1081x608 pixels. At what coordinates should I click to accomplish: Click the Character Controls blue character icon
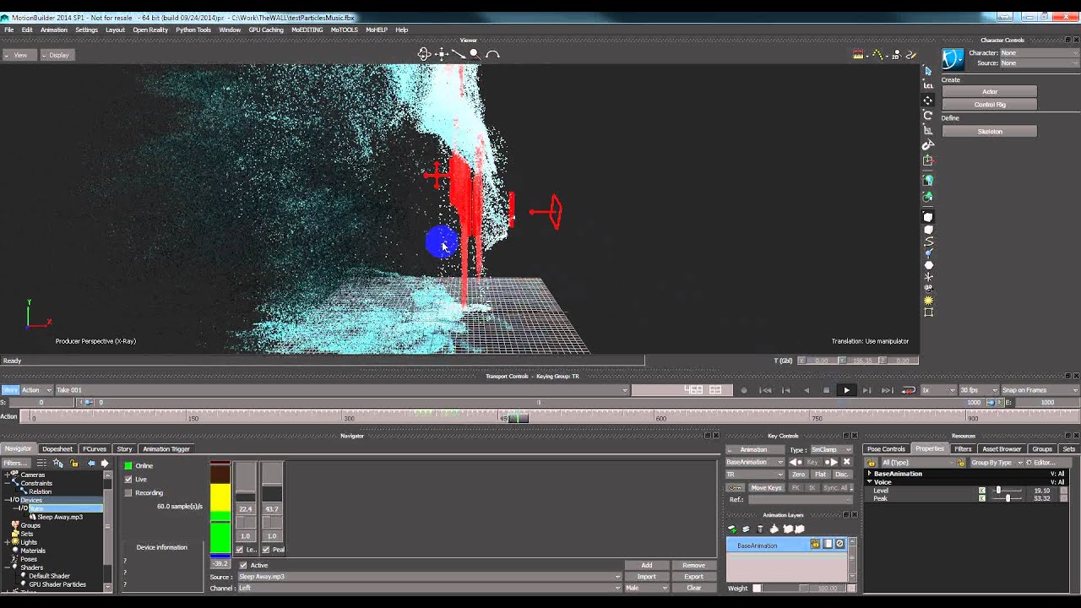point(953,58)
